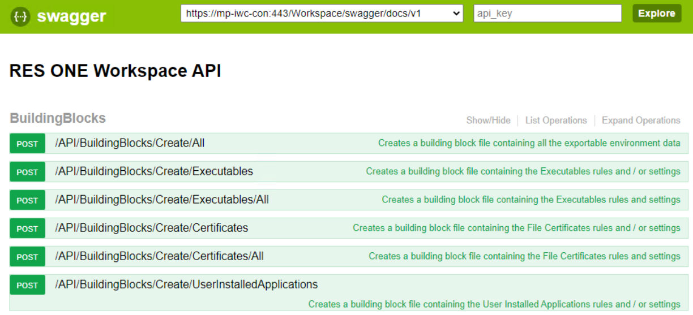Expand /API/BuildingBlocks/Create/UserInstalledApplications endpoint
The width and height of the screenshot is (693, 315).
(186, 284)
